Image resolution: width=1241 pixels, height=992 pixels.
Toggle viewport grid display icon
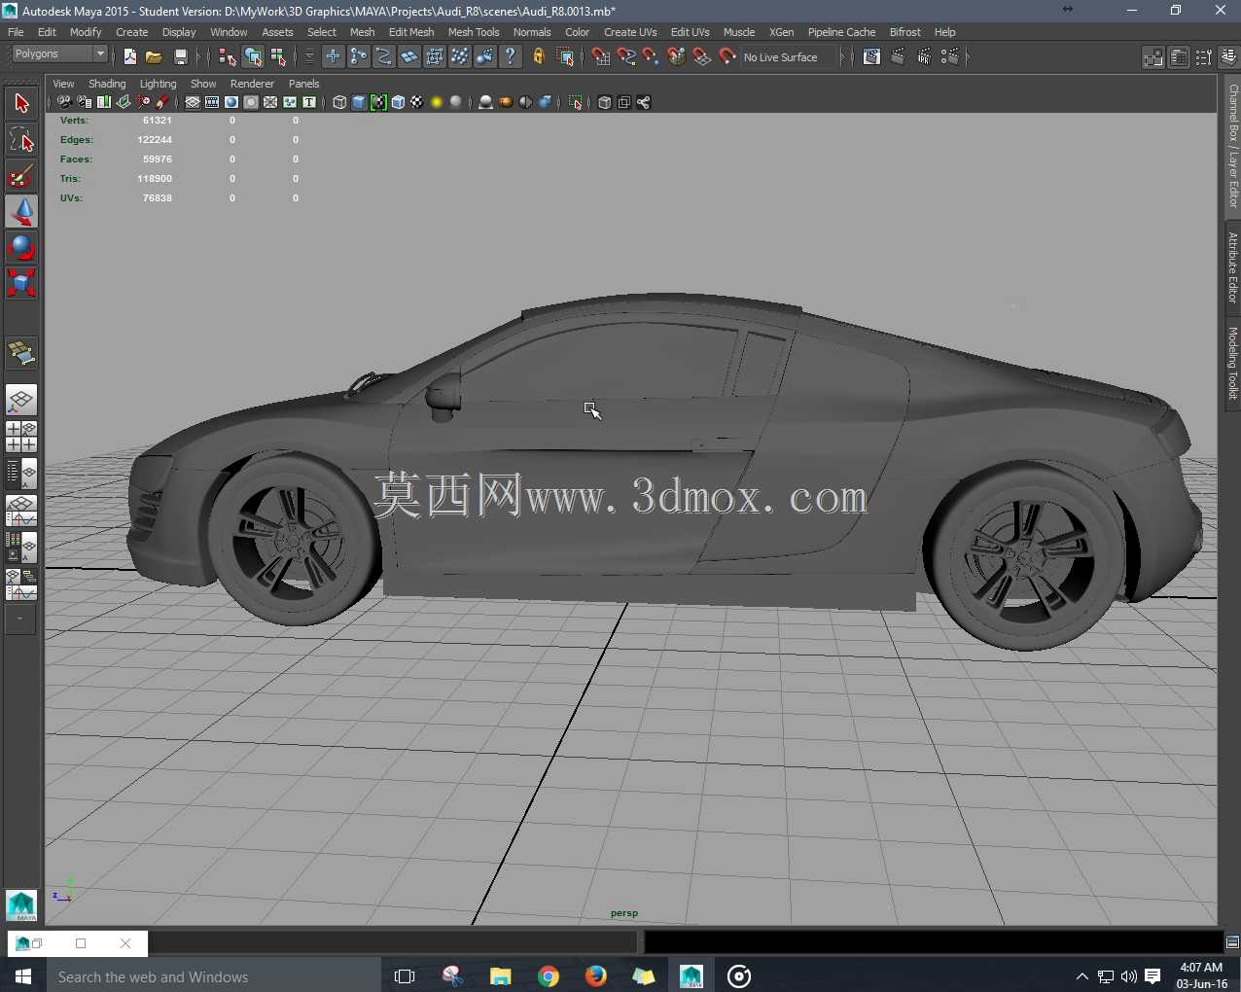pyautogui.click(x=193, y=102)
